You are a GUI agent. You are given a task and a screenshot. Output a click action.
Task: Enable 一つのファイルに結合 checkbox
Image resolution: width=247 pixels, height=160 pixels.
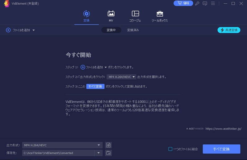170,149
